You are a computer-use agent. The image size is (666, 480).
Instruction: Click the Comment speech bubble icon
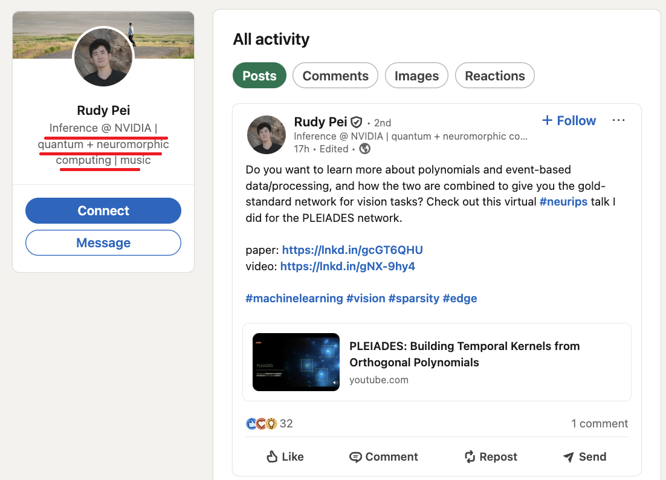click(x=356, y=457)
